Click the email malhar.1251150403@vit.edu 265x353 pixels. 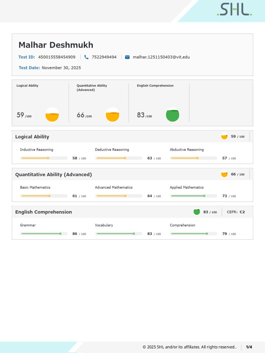click(161, 57)
